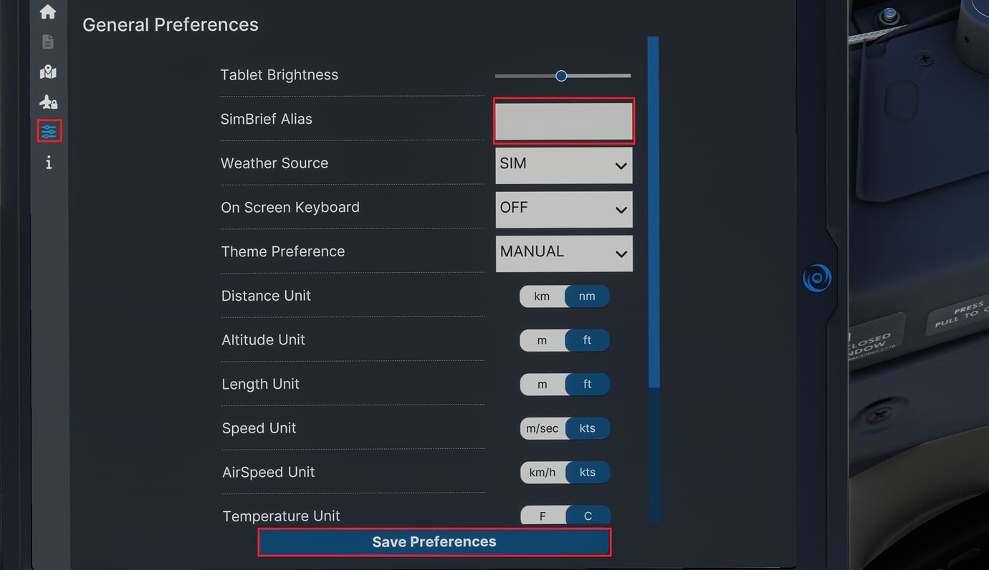Open the map icon in sidebar
The image size is (989, 570).
[x=48, y=72]
